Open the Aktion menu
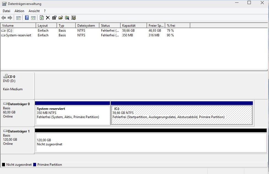 point(19,11)
